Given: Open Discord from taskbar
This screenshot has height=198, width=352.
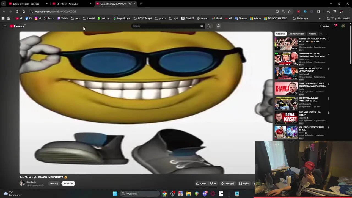Looking at the screenshot, I should pyautogui.click(x=205, y=194).
